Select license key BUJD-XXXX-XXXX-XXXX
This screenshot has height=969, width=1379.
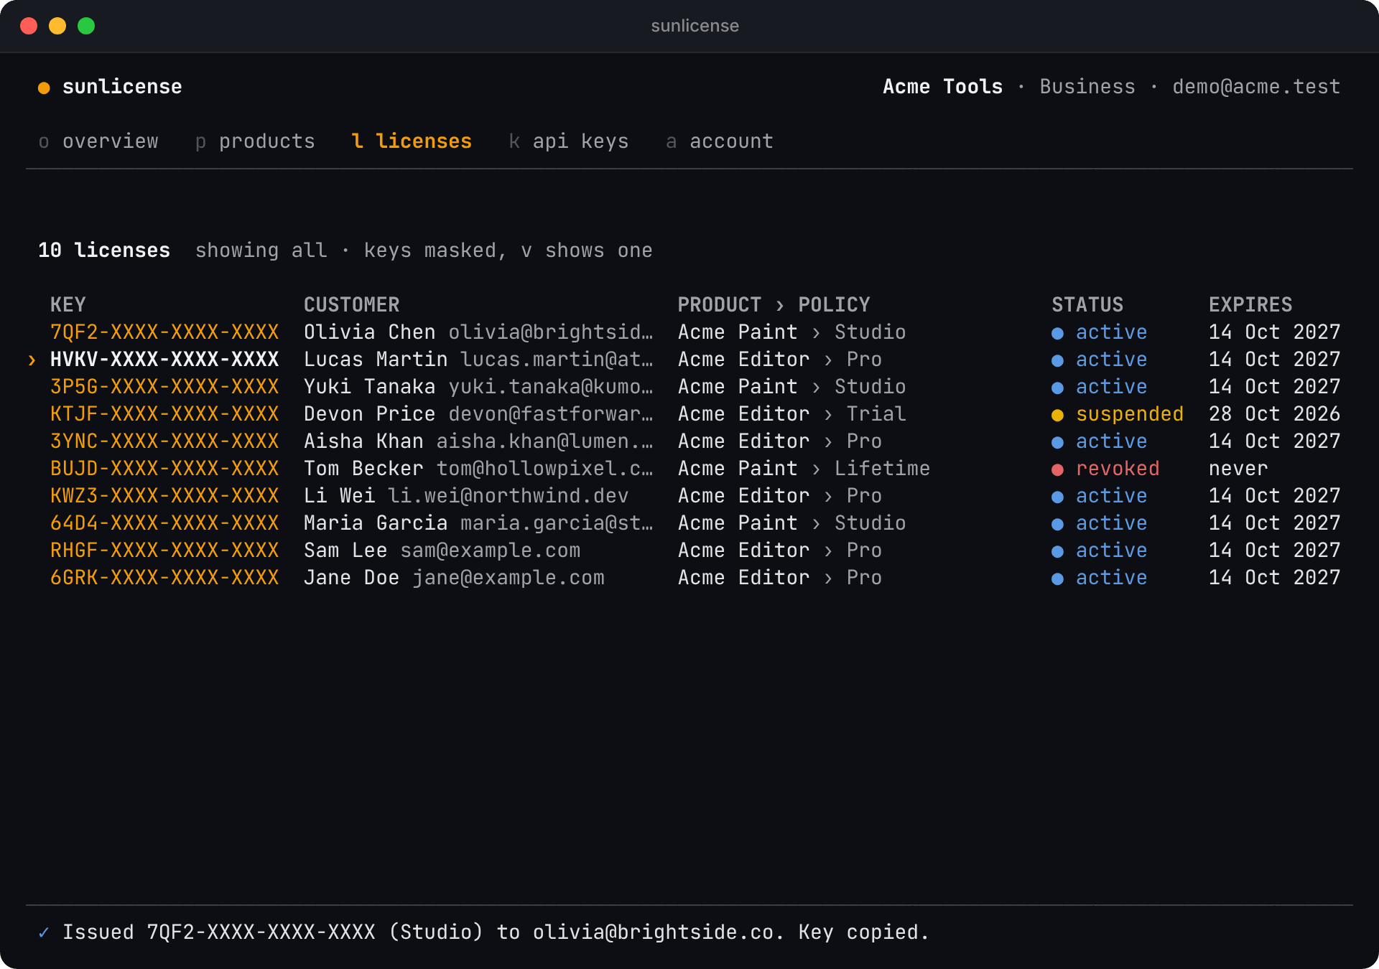164,469
